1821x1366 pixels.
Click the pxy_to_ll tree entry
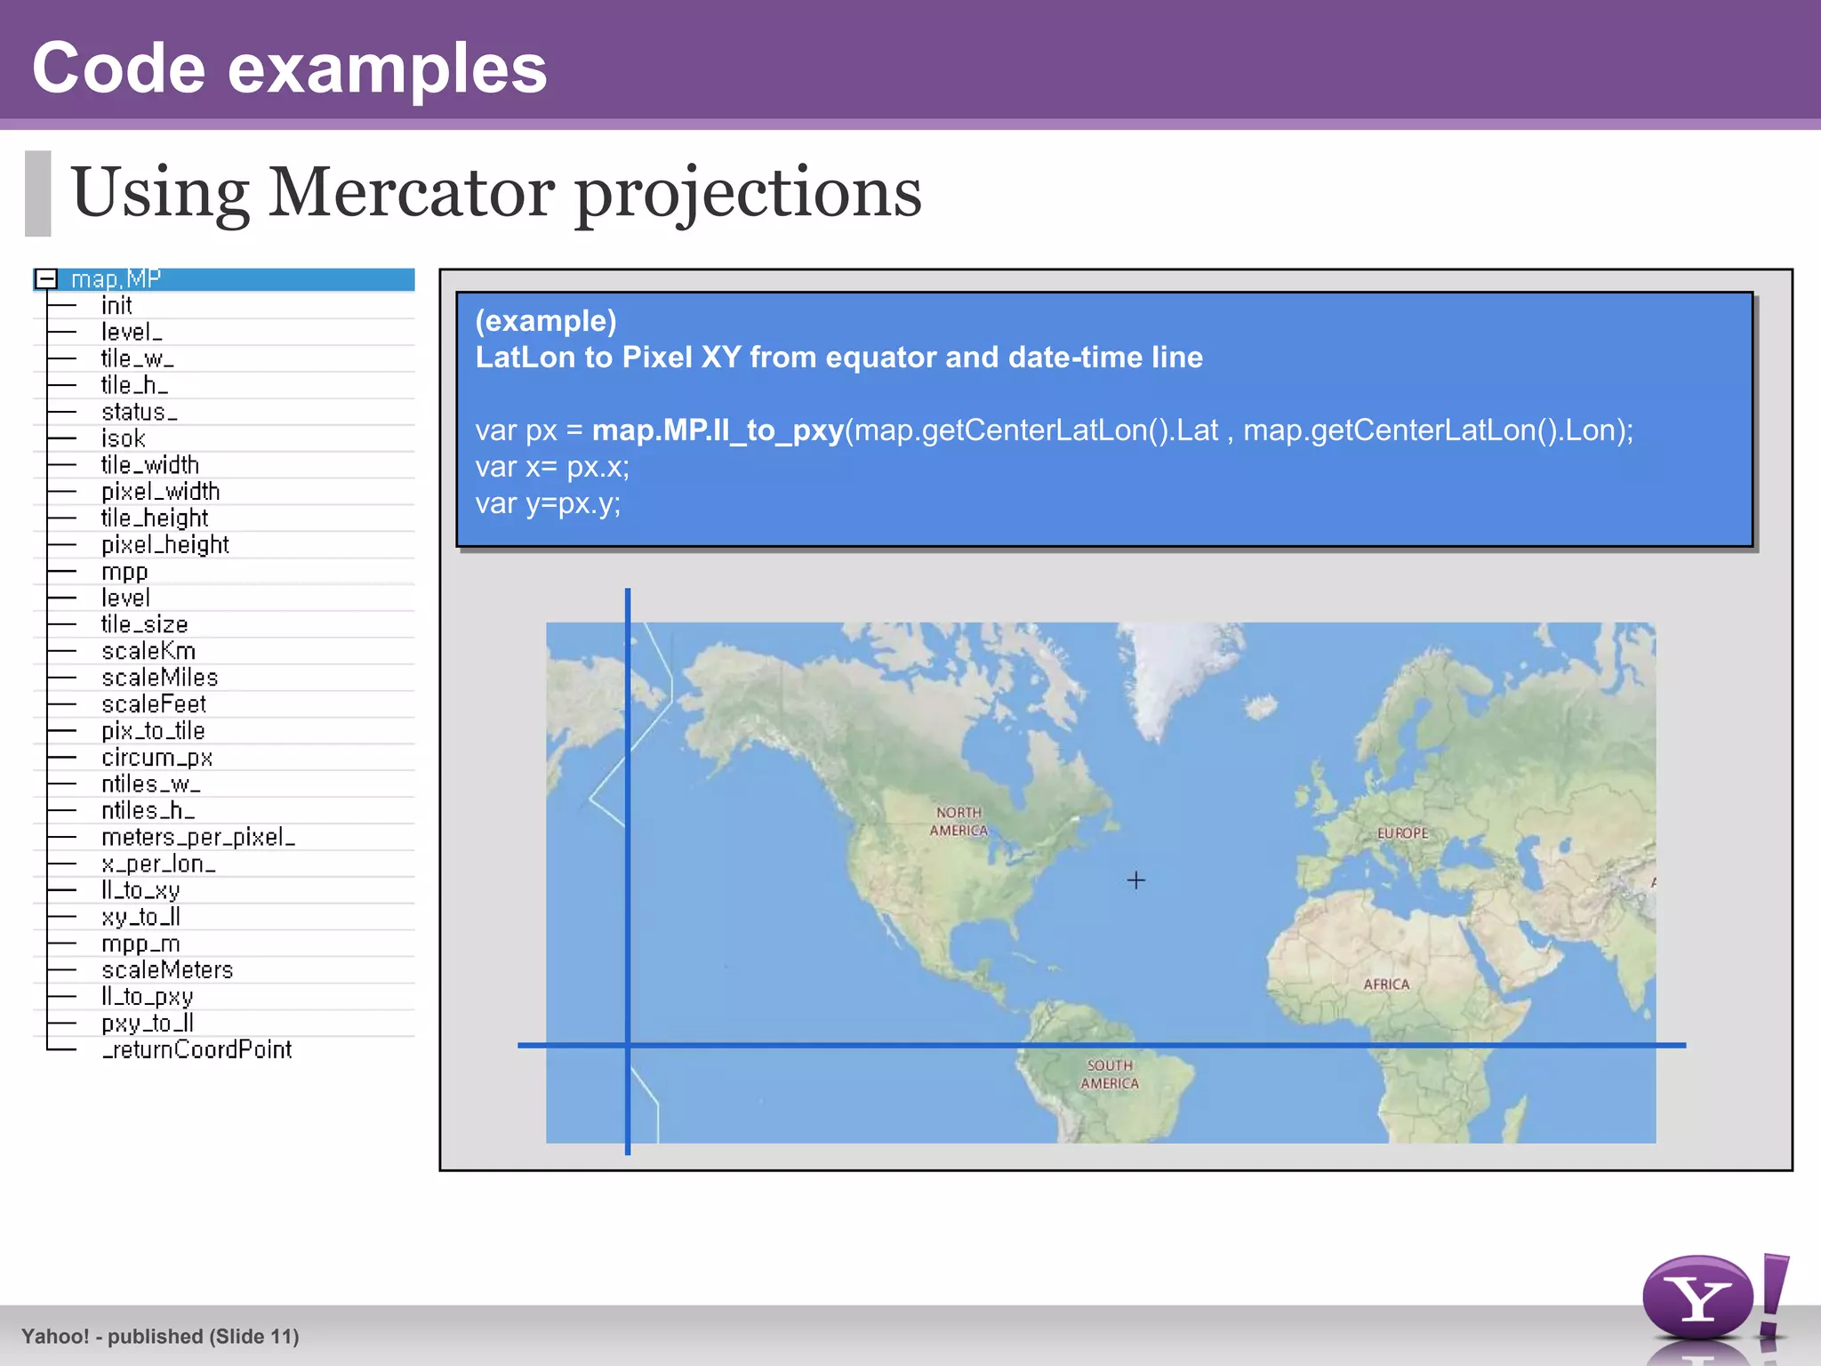pos(147,1024)
